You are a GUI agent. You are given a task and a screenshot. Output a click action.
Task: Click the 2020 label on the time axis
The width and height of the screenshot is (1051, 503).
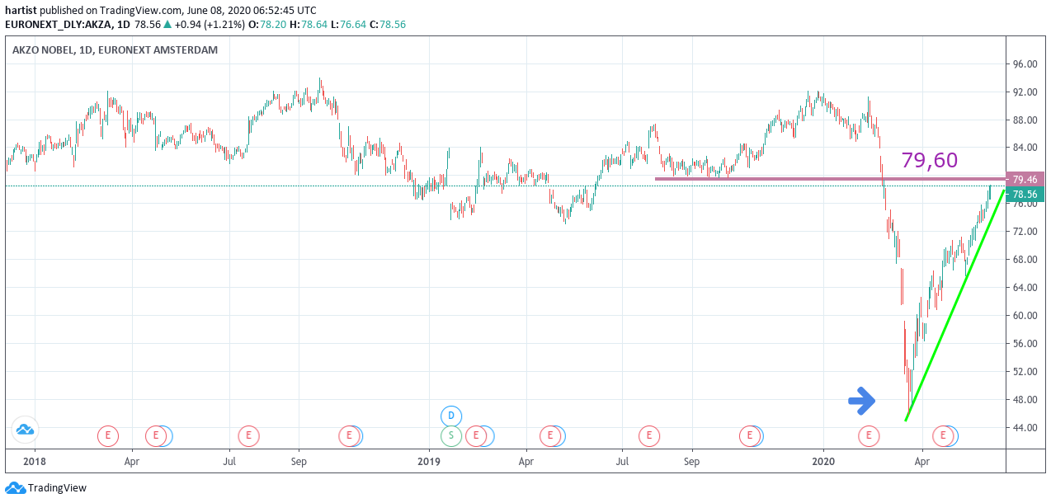coord(823,462)
